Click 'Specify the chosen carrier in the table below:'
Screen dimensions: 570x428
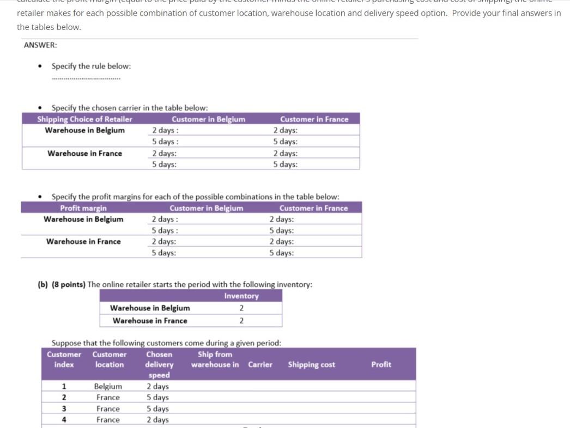[130, 108]
